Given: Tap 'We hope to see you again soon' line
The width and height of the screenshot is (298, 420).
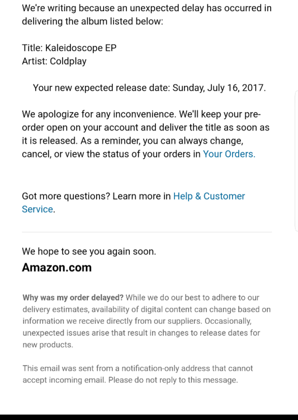Looking at the screenshot, I should coord(89,251).
